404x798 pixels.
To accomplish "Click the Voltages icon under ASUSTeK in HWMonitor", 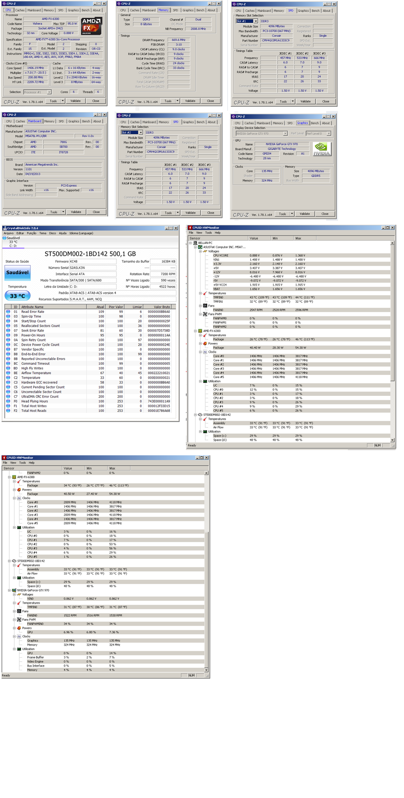I will coord(205,251).
